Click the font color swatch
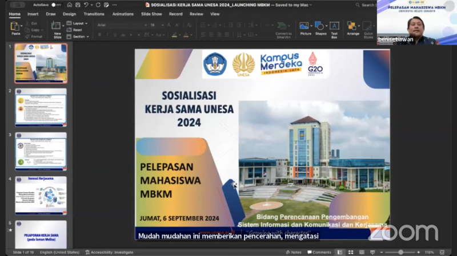The image size is (457, 256). click(186, 35)
